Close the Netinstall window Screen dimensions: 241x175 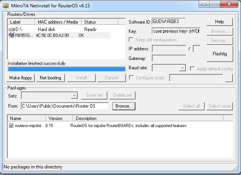pos(229,4)
